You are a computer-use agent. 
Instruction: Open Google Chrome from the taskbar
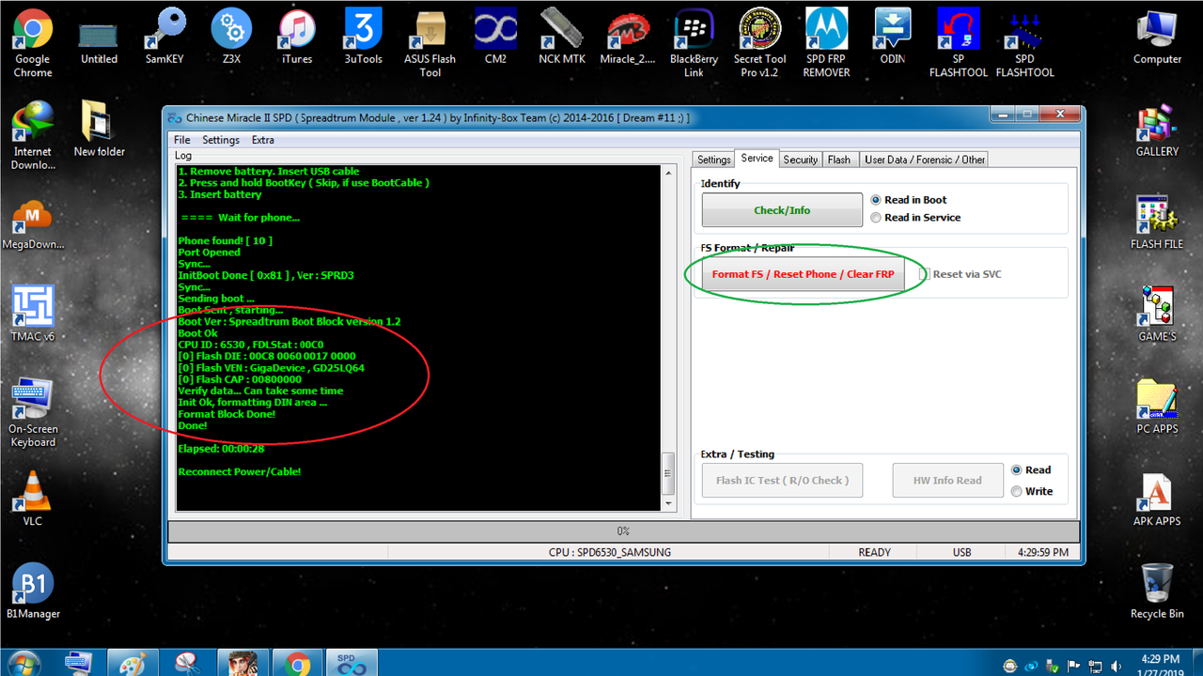coord(297,664)
